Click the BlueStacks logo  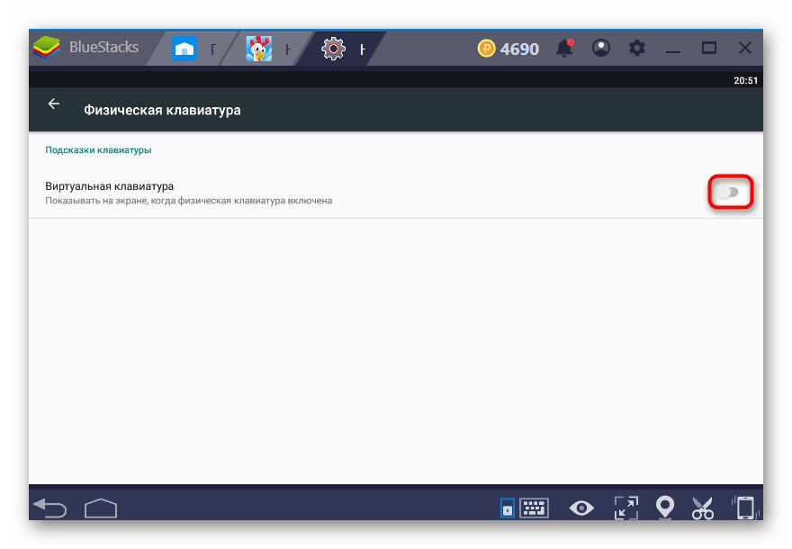tap(47, 48)
